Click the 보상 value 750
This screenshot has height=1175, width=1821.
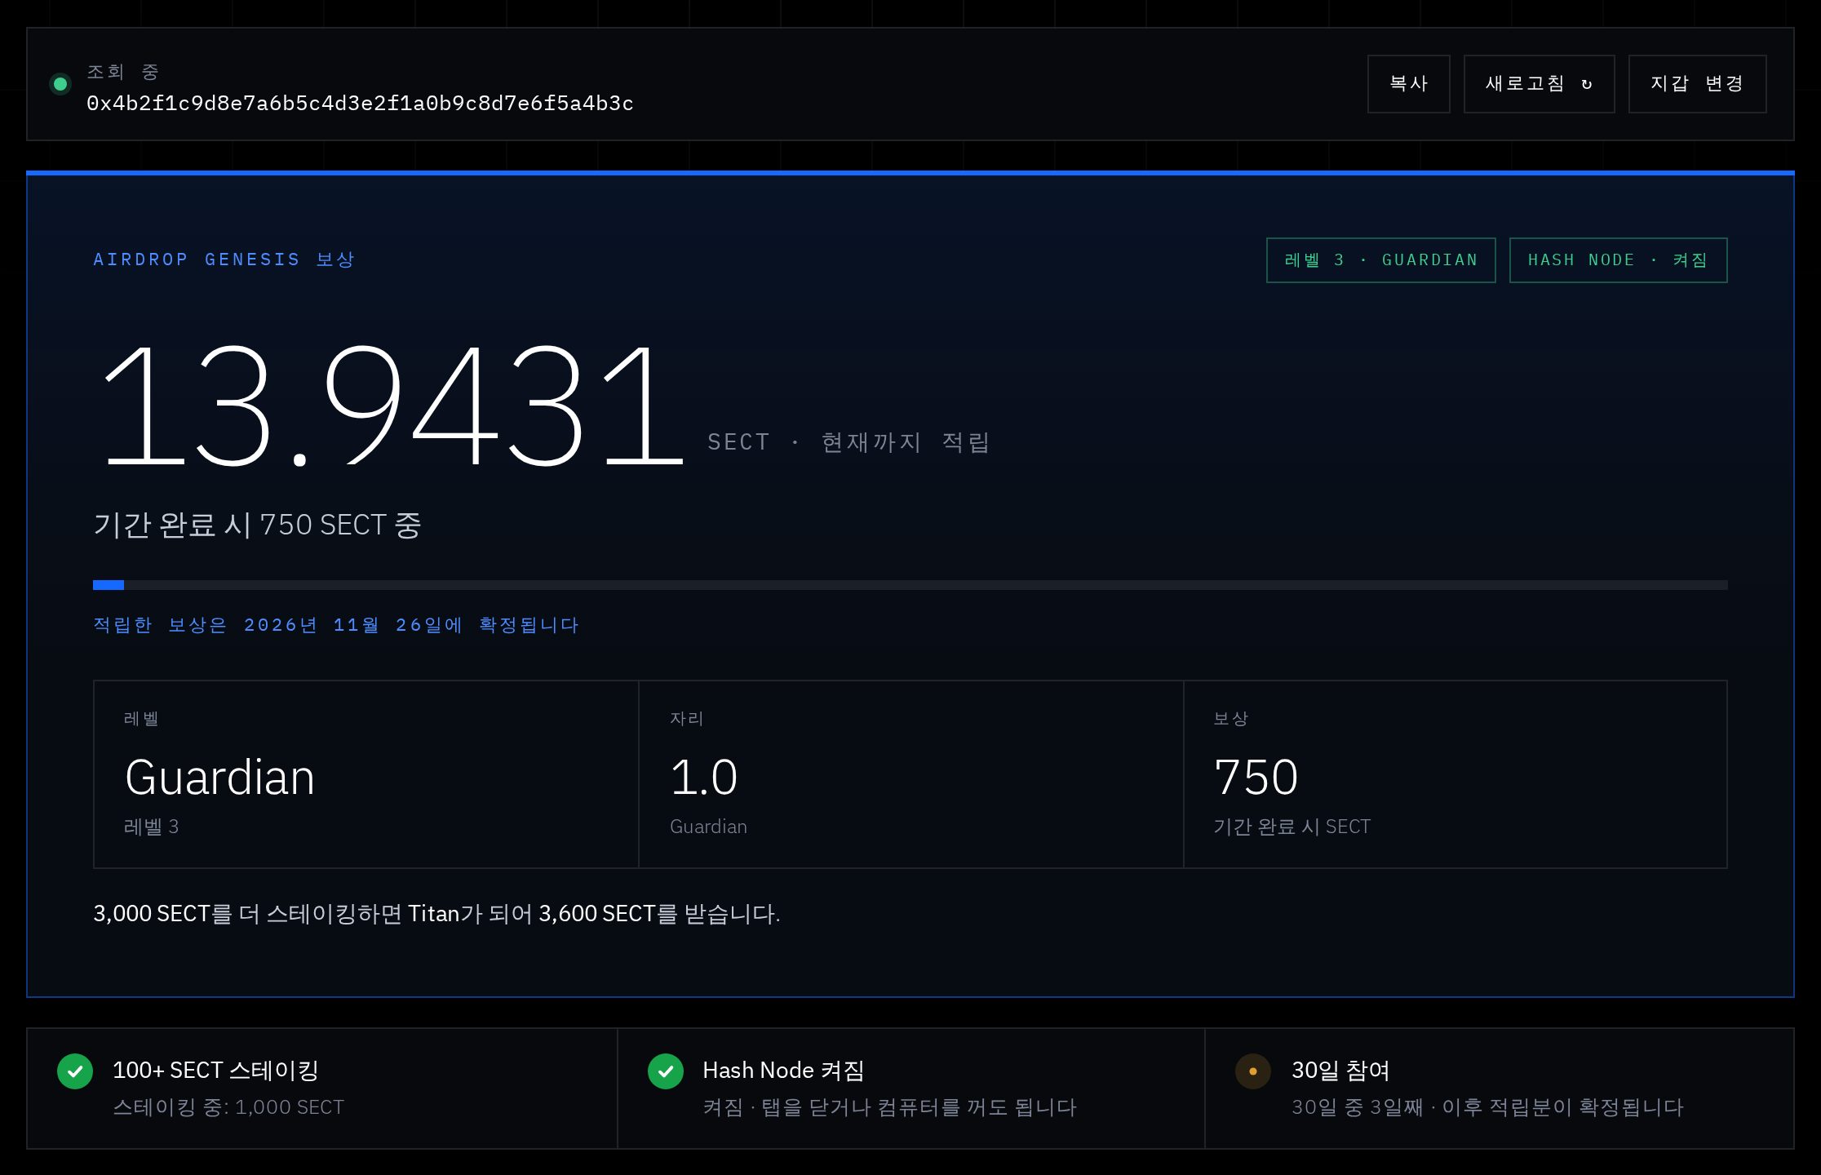click(1256, 777)
